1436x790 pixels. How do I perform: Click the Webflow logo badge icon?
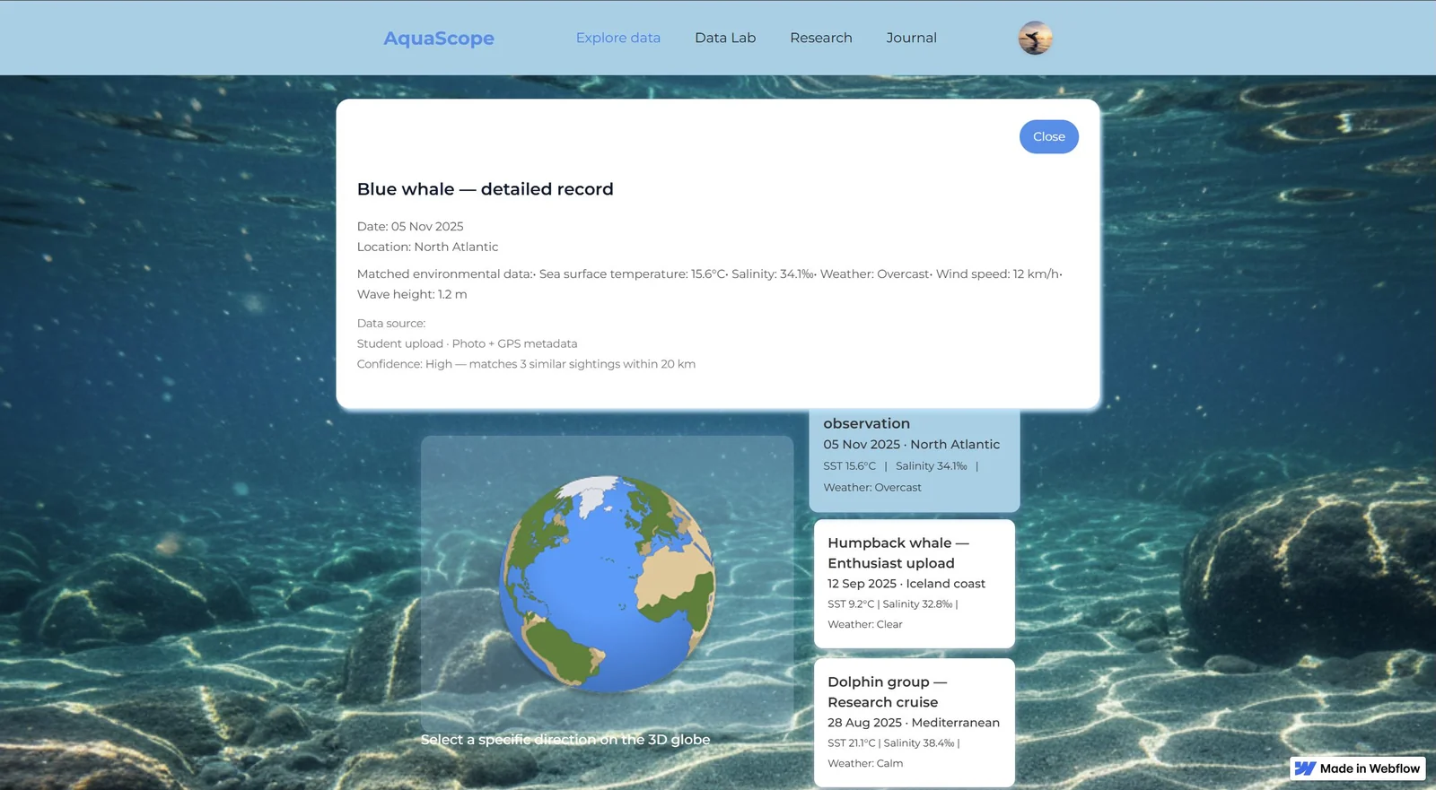(x=1305, y=768)
